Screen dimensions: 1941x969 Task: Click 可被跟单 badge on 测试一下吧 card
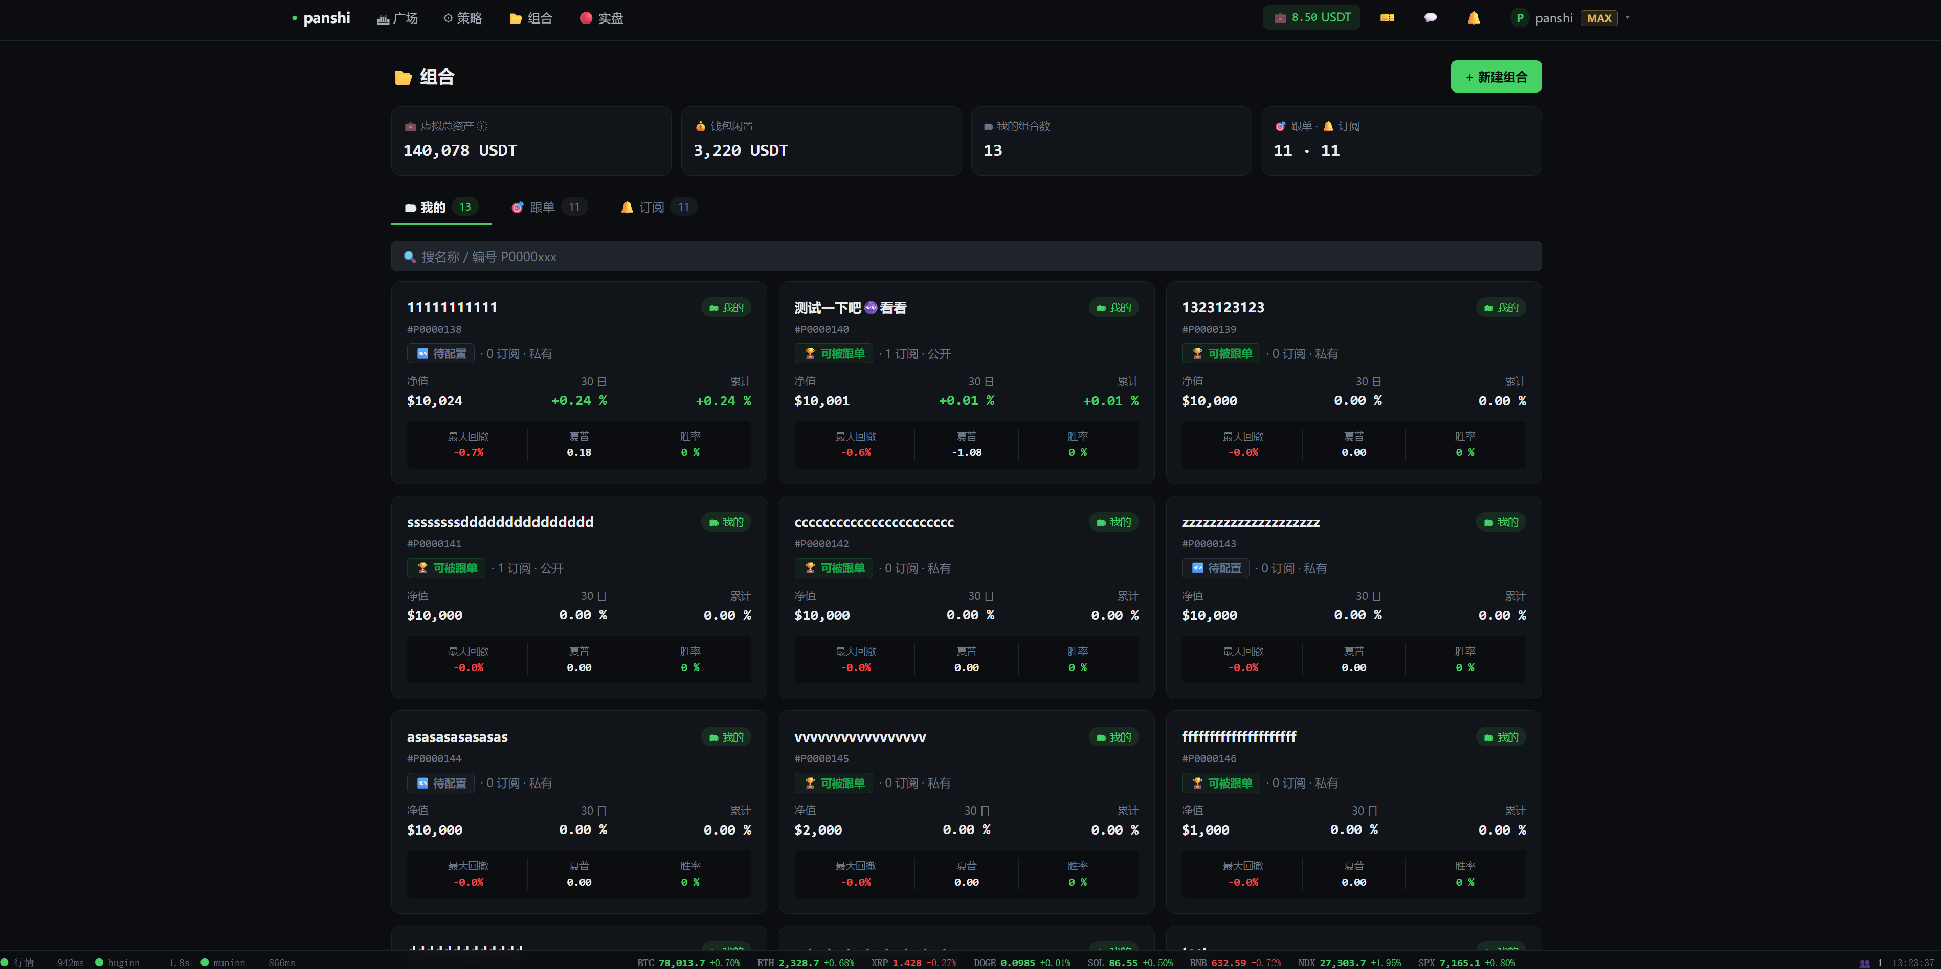click(834, 354)
